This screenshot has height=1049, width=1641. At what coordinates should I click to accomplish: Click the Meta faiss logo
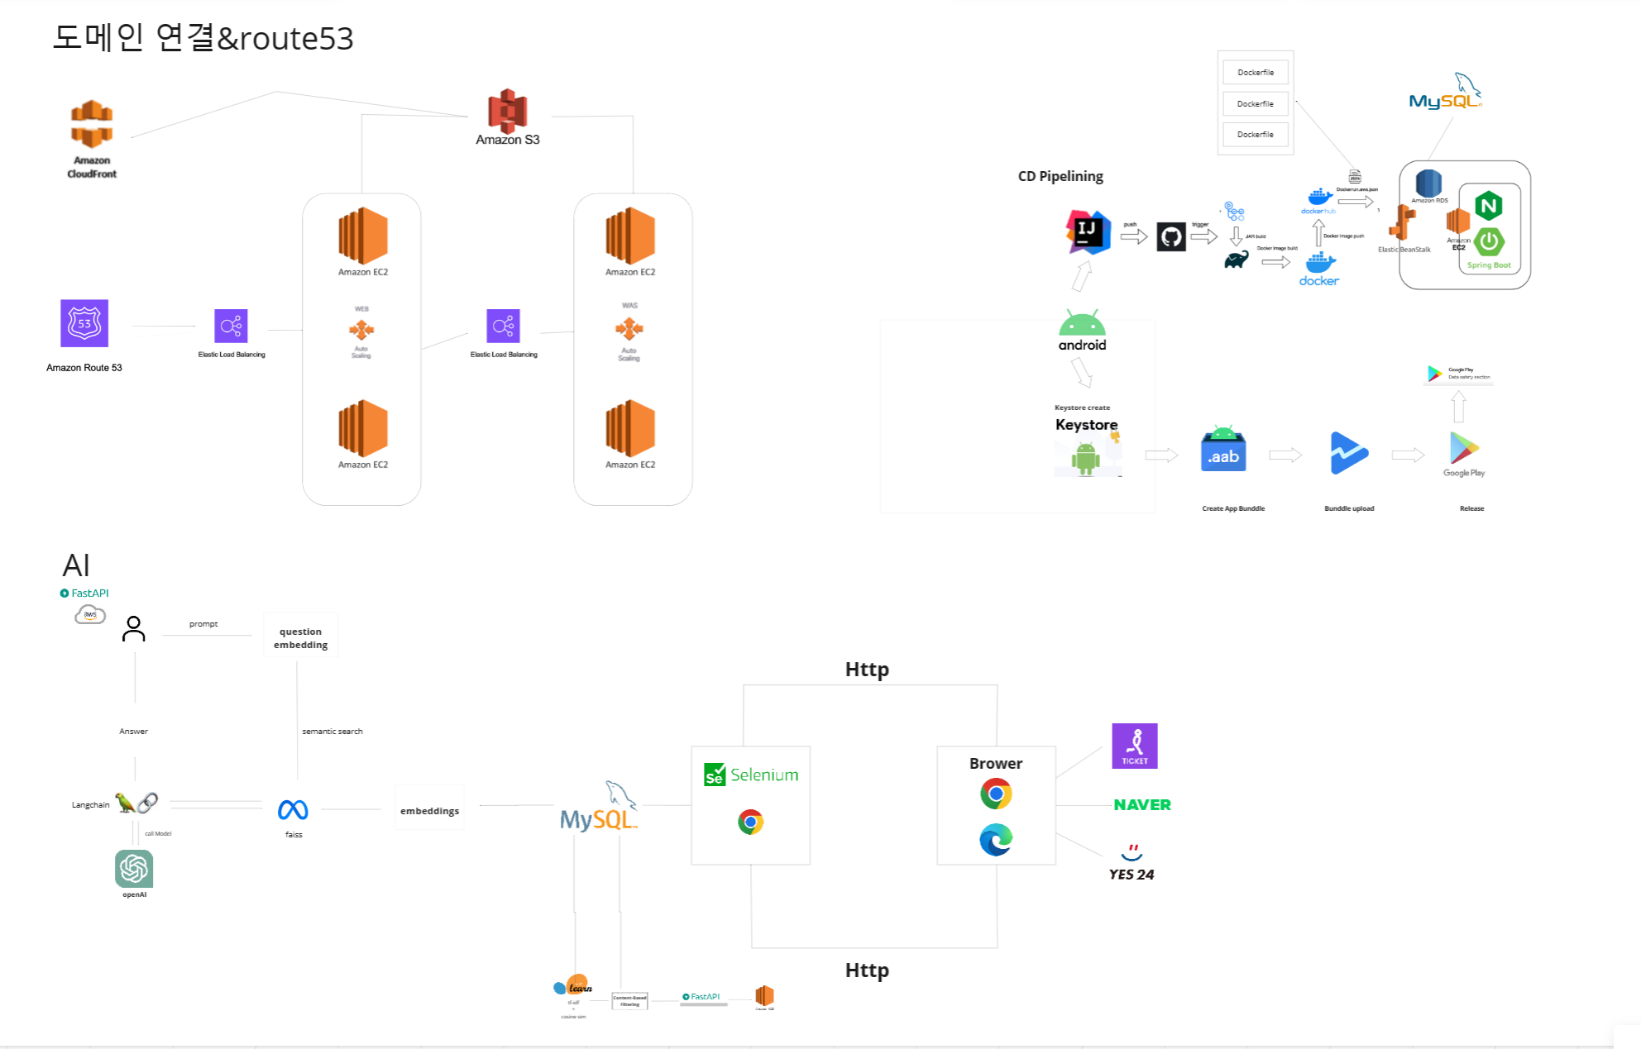293,809
